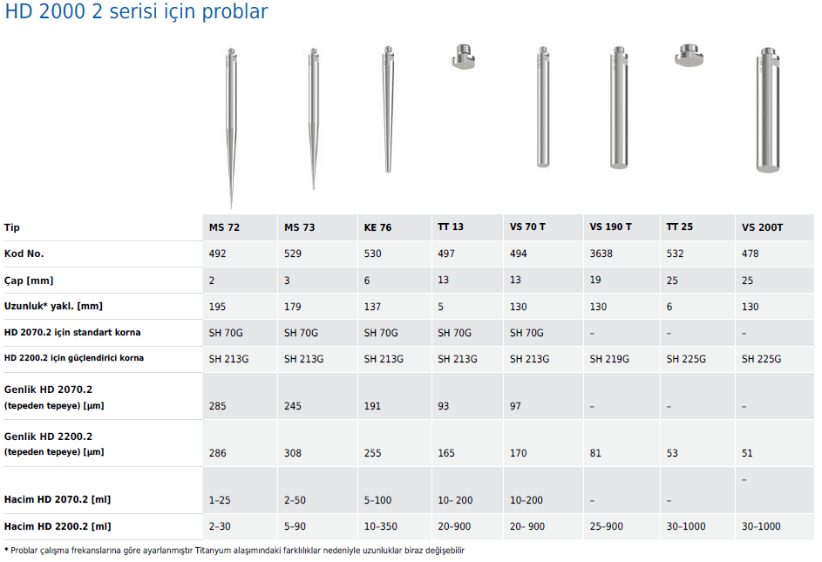Click code number 3638 cell
This screenshot has width=822, height=562.
601,254
